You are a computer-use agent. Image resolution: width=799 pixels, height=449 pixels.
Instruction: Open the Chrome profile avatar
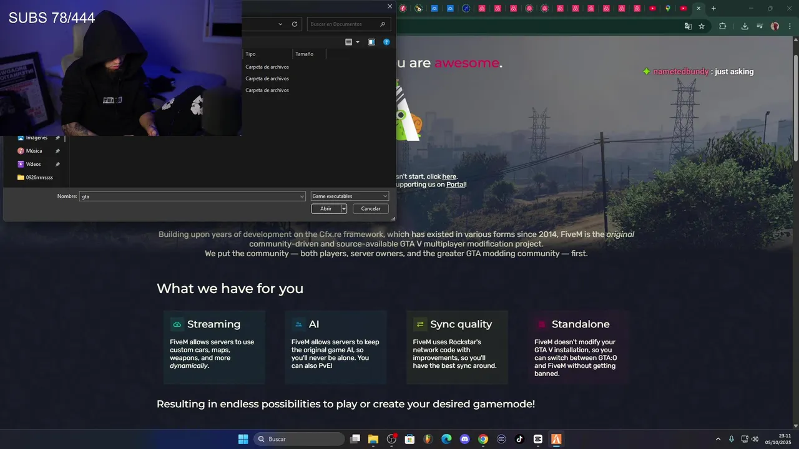point(775,26)
